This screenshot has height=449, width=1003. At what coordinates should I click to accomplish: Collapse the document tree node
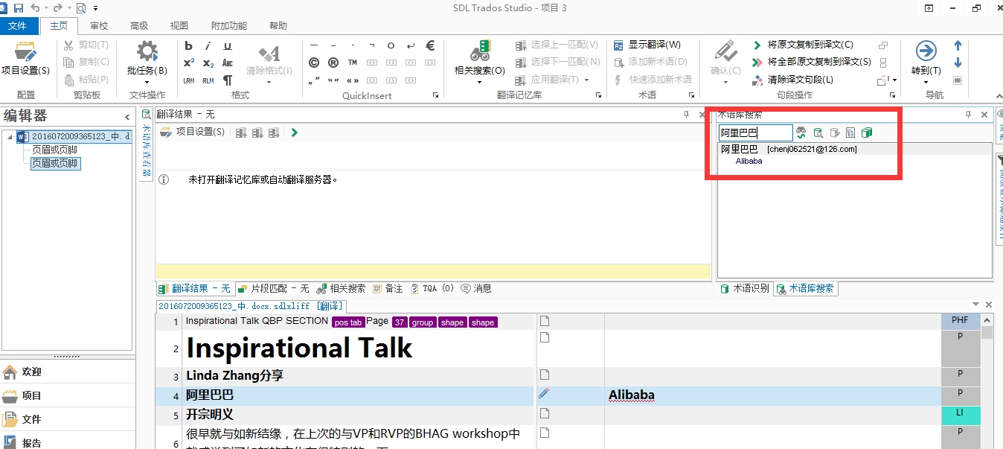click(8, 137)
